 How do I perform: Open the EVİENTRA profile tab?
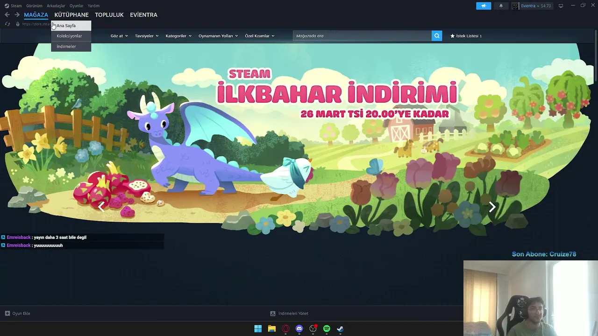143,15
